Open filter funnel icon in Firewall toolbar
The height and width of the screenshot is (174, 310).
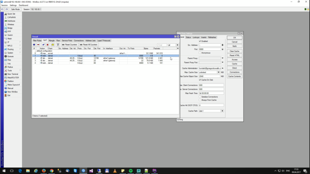click(x=58, y=45)
